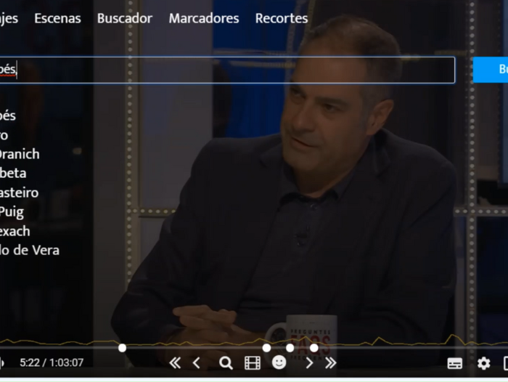Open the Buscador tab
The image size is (508, 382).
pyautogui.click(x=125, y=18)
